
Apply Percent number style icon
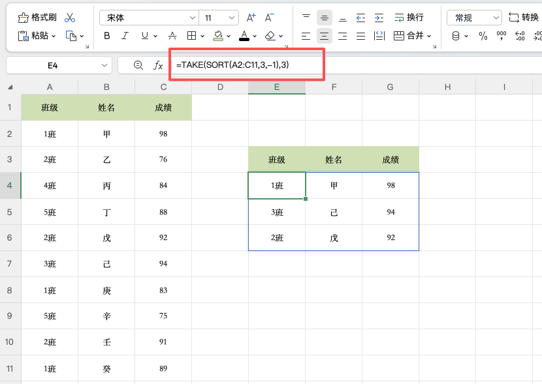pos(483,36)
